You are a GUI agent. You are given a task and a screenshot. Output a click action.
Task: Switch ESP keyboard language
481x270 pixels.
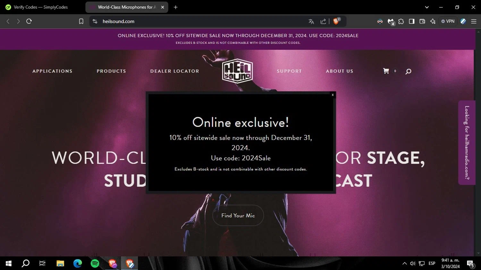click(x=432, y=263)
